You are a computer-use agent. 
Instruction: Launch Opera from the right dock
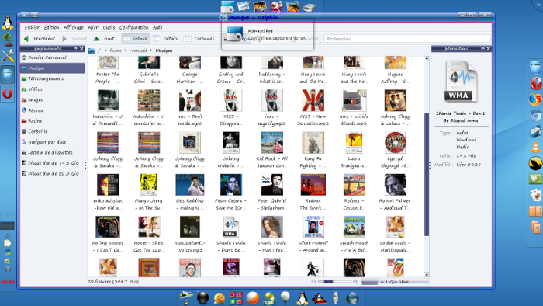(536, 83)
